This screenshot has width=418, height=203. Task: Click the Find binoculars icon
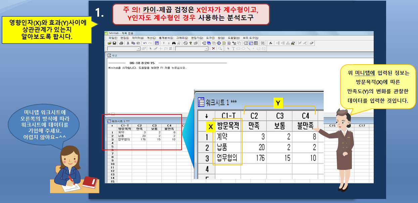click(174, 43)
